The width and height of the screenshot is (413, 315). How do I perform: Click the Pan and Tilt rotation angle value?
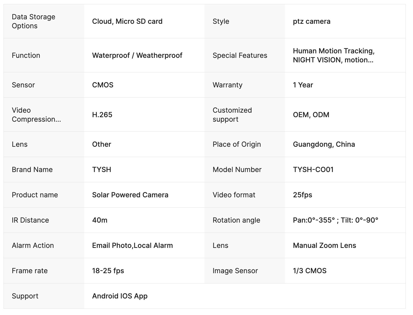click(x=336, y=220)
